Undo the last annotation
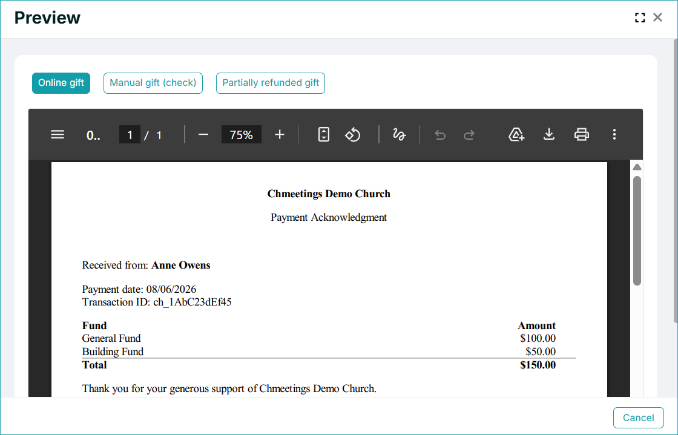This screenshot has height=435, width=678. pos(440,135)
